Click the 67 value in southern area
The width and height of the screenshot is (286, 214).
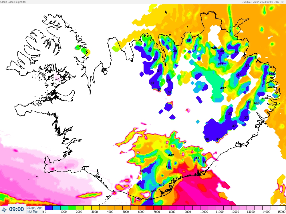click(x=139, y=185)
